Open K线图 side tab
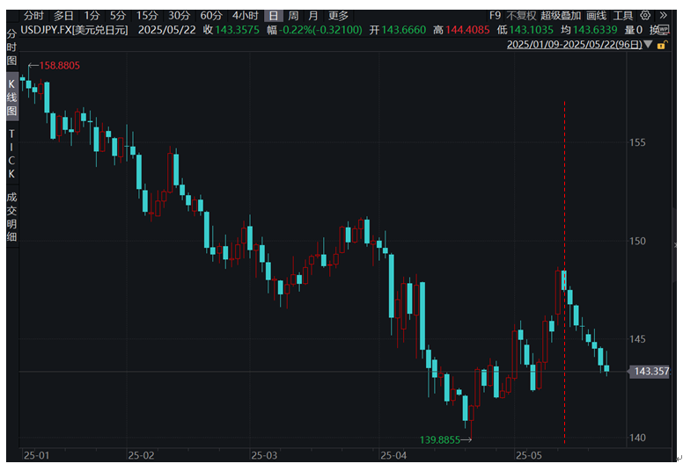The width and height of the screenshot is (683, 471). coord(11,98)
